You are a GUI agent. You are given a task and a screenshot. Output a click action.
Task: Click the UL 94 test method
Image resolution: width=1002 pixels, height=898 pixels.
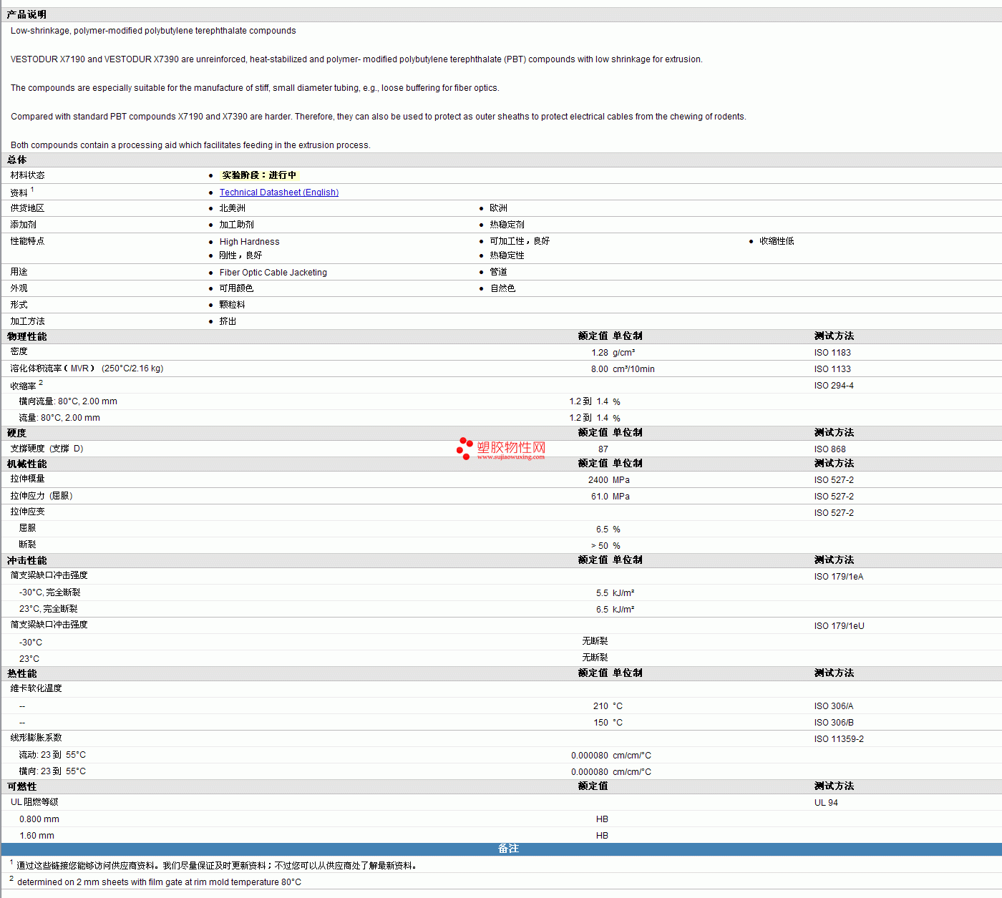(x=826, y=803)
